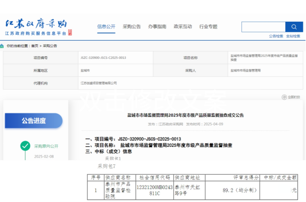
Task: Open the 信息公开 tab
Action: (x=106, y=27)
